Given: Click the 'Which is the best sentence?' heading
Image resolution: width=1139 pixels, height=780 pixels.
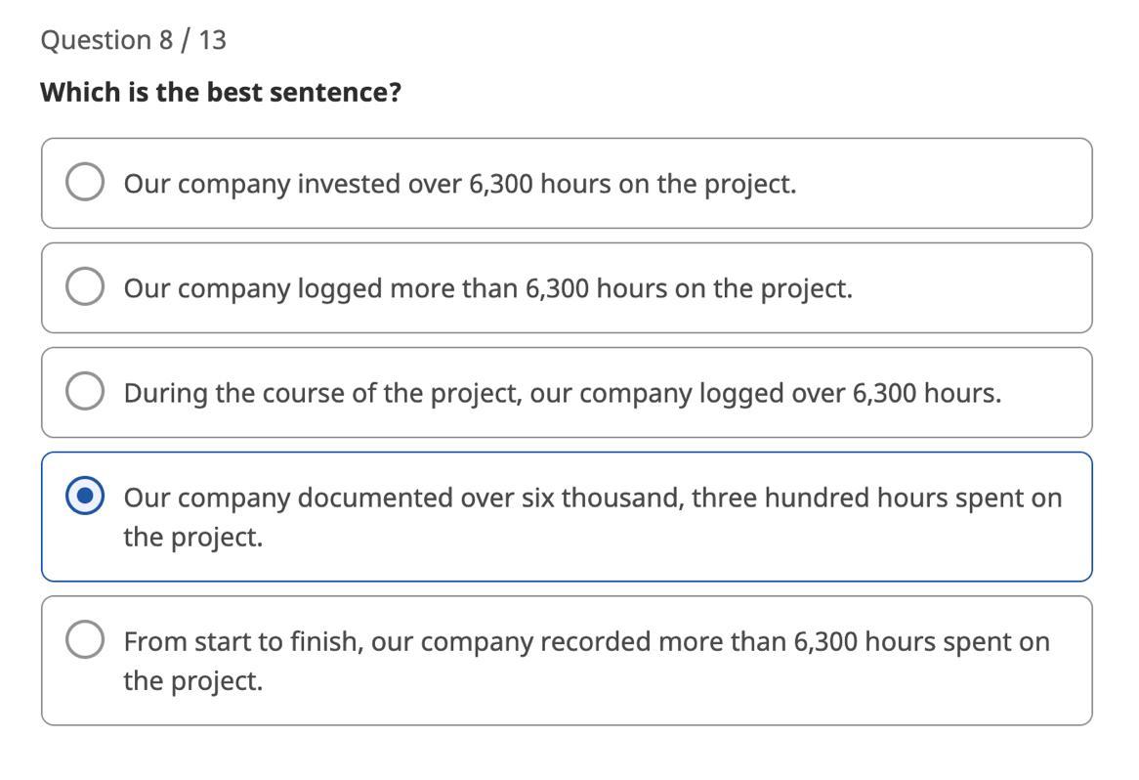Looking at the screenshot, I should [221, 92].
